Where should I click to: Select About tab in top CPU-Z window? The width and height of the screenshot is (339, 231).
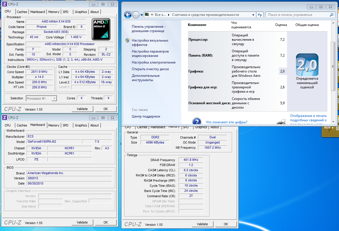coord(95,12)
